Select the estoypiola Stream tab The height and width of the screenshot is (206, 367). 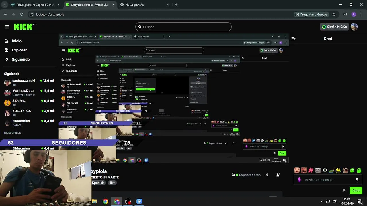tap(89, 5)
